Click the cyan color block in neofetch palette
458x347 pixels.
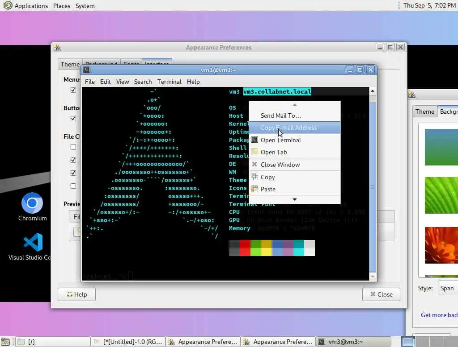click(x=298, y=248)
